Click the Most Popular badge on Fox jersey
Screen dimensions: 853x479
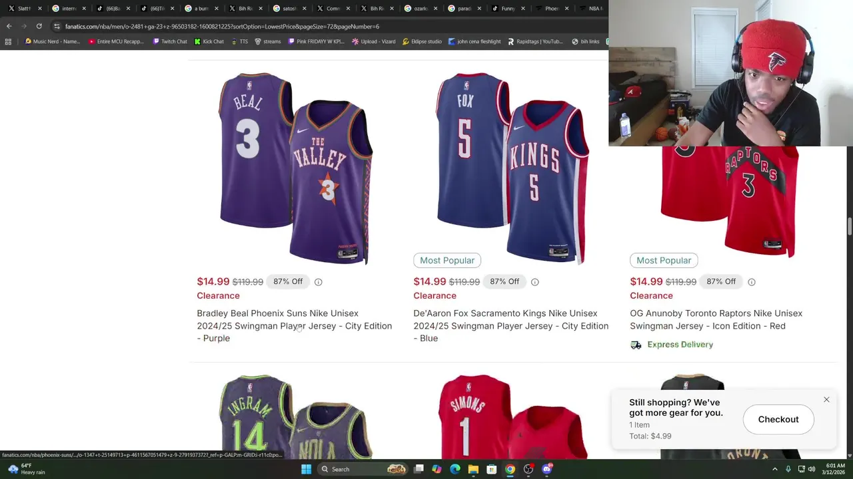coord(447,260)
